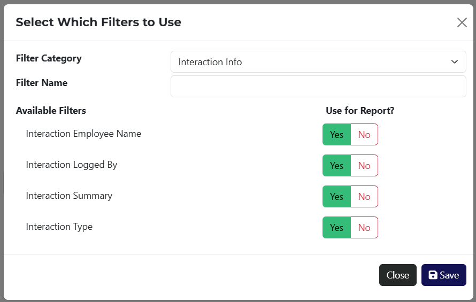
Task: Choose Yes for Interaction Summary
Action: [x=336, y=197]
